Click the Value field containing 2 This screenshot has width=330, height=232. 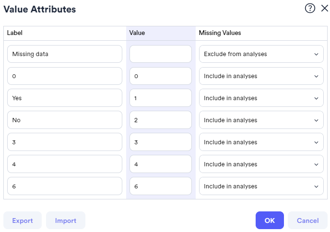point(161,120)
